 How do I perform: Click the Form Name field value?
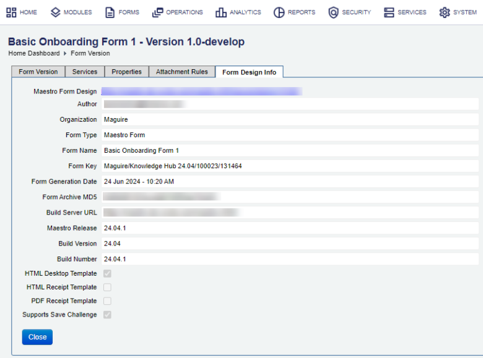click(290, 150)
